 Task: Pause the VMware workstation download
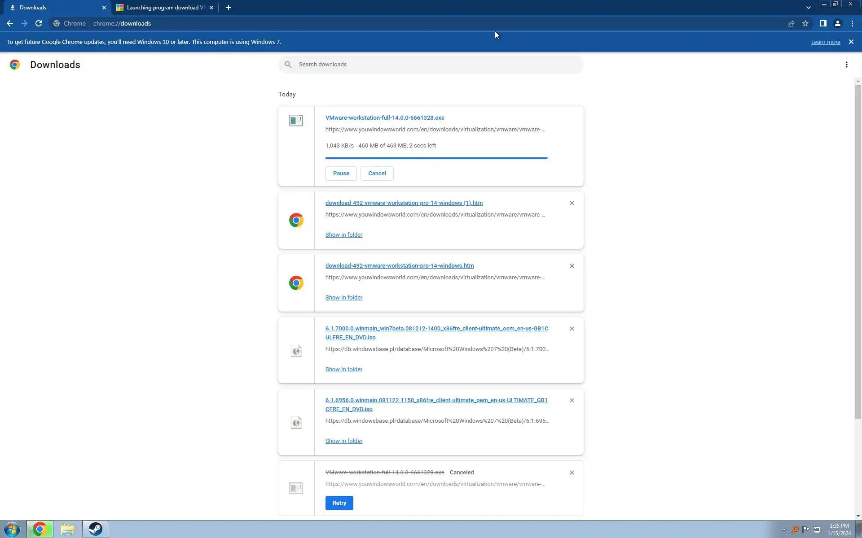[x=341, y=174]
